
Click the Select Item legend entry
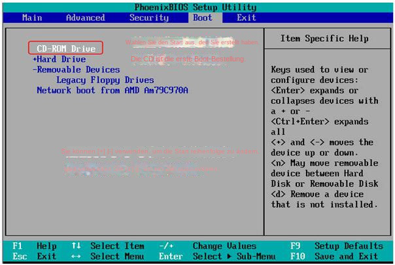click(117, 245)
